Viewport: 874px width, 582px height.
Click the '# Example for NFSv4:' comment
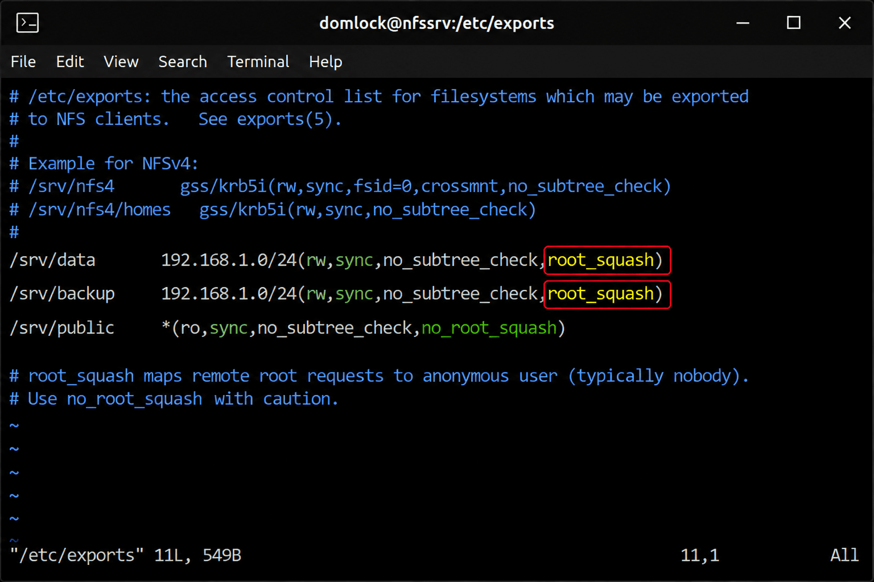(104, 164)
